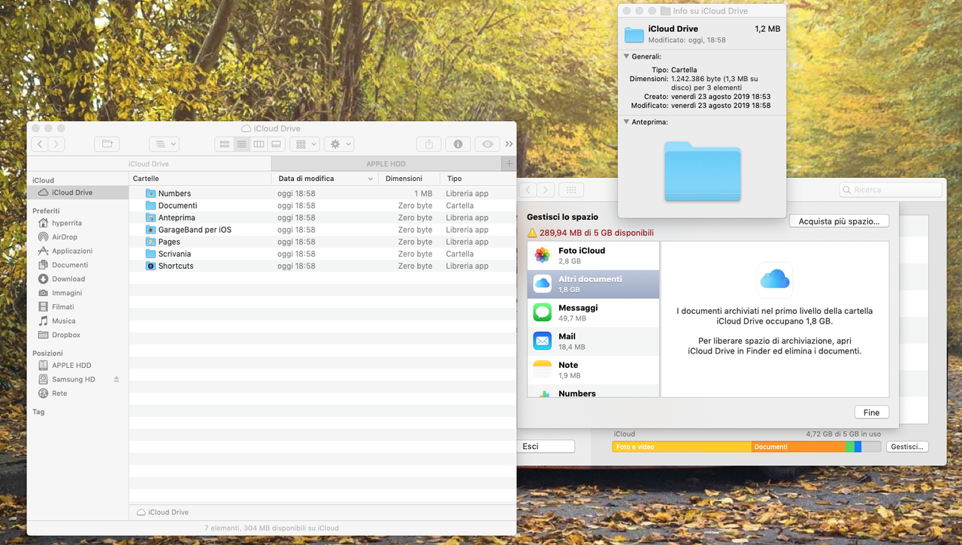Switch to the APPLE HDD tab
The image size is (962, 545).
tap(386, 164)
